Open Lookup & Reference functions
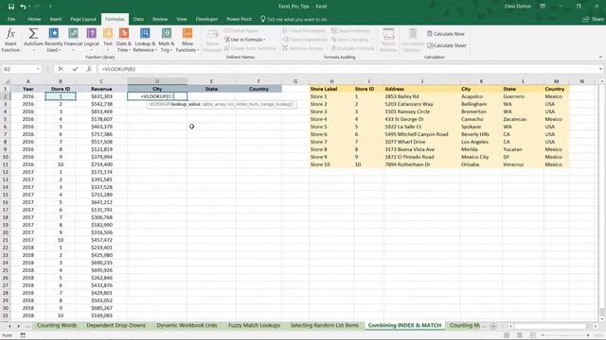 click(x=145, y=40)
